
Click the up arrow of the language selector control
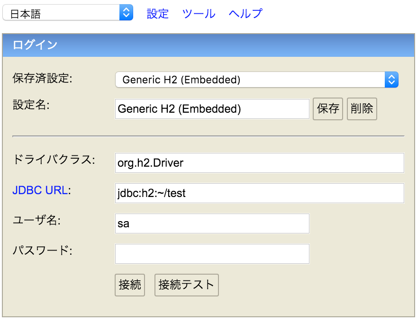(x=125, y=10)
